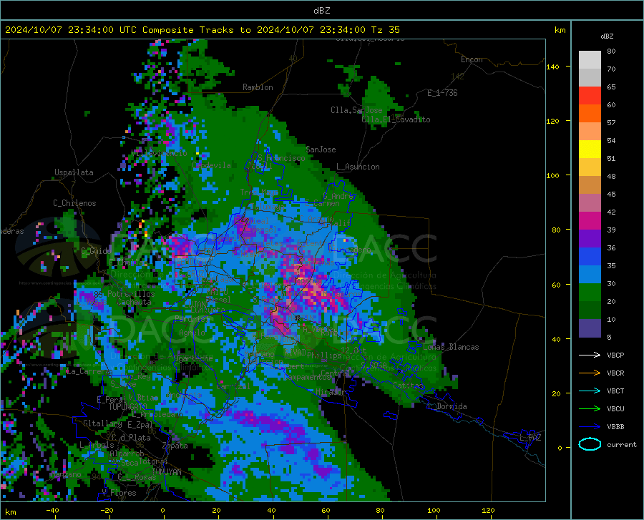
Task: Click the V_Flores map label
Action: click(x=119, y=493)
